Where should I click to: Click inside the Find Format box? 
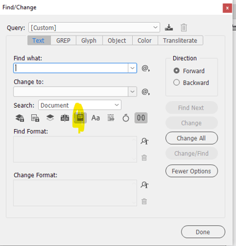pyautogui.click(x=75, y=149)
